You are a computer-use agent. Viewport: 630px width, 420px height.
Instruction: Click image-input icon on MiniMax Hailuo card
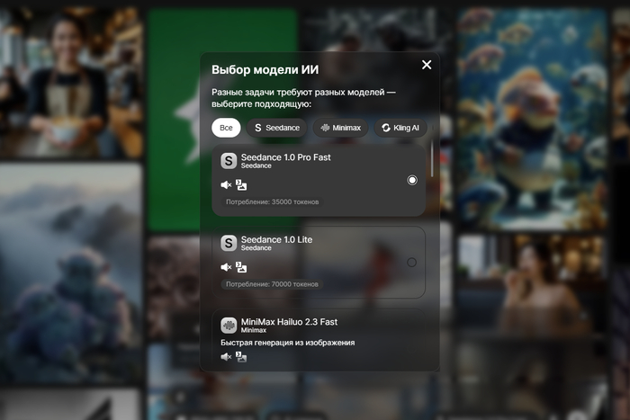241,357
